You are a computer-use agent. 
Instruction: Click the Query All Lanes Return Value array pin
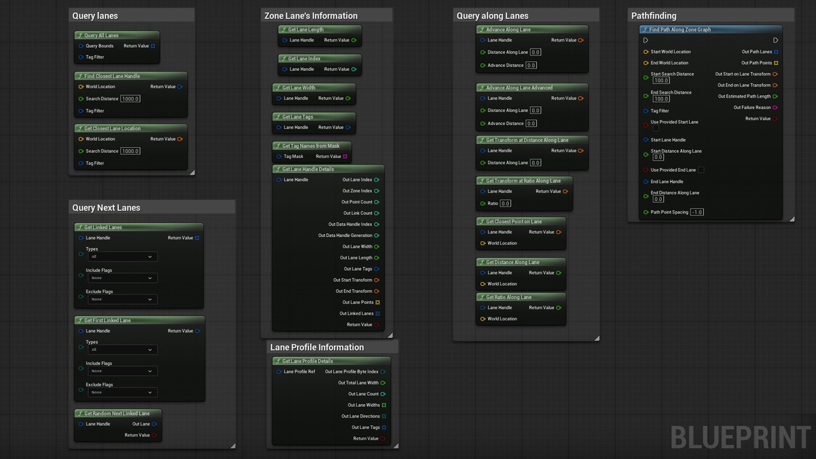point(153,46)
